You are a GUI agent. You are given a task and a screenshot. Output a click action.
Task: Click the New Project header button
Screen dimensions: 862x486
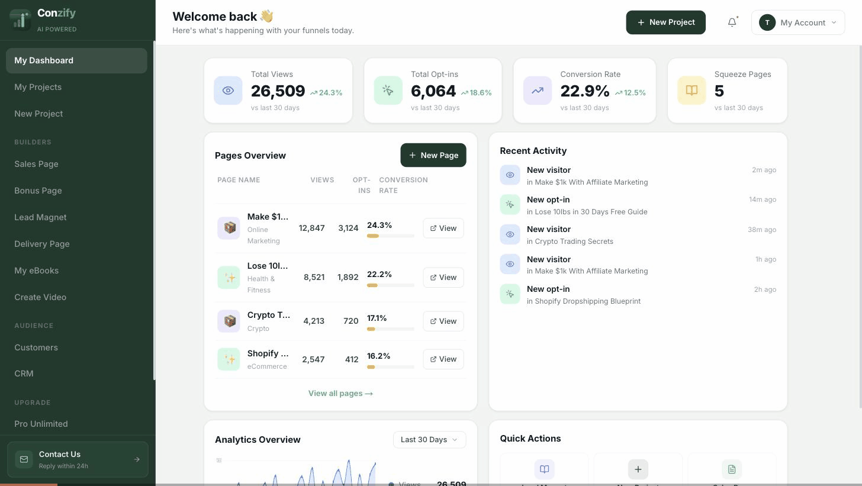[x=665, y=22]
